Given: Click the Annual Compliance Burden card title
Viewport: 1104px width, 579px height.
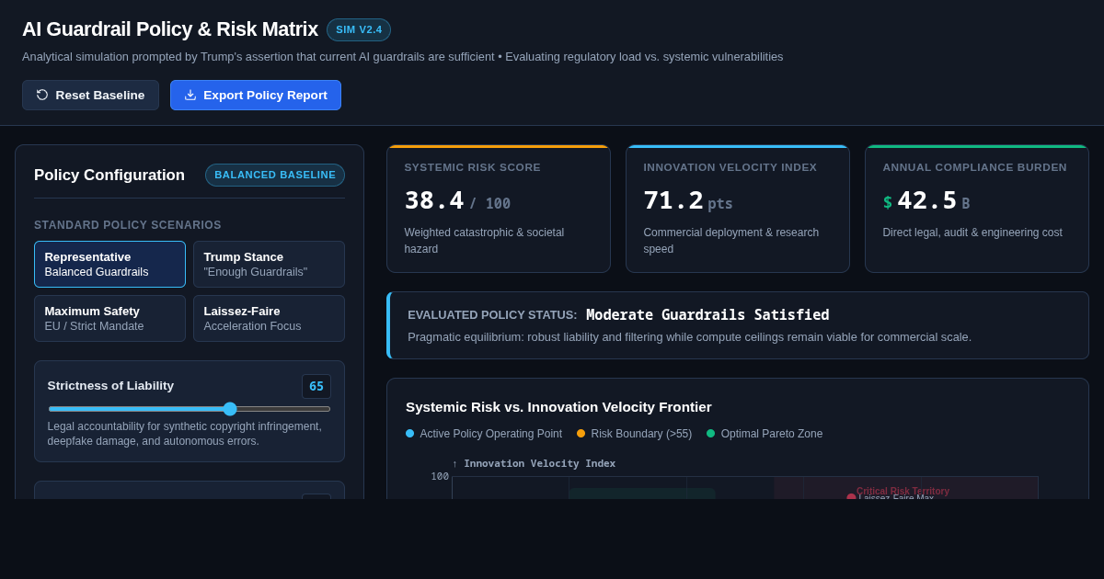Looking at the screenshot, I should [x=975, y=167].
